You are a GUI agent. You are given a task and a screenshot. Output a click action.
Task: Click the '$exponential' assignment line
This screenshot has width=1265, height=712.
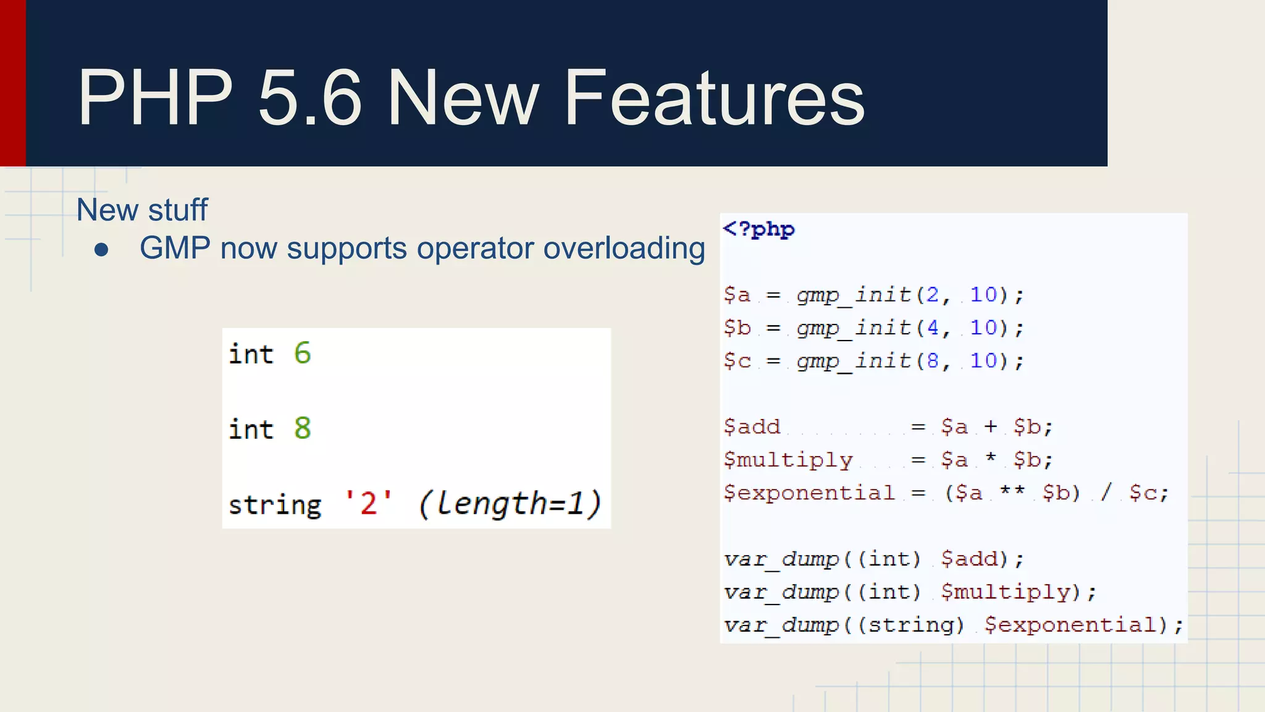click(946, 493)
